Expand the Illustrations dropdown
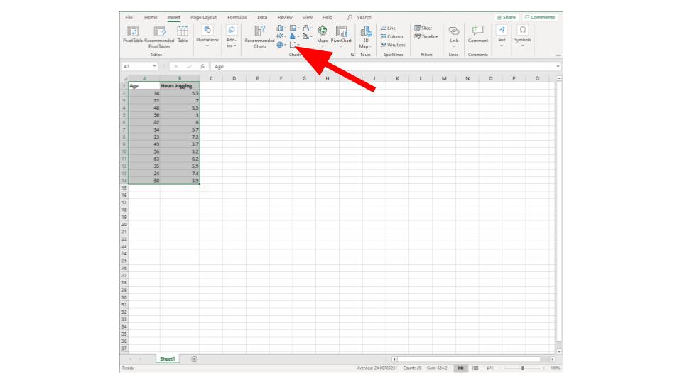682x384 pixels. click(x=207, y=36)
